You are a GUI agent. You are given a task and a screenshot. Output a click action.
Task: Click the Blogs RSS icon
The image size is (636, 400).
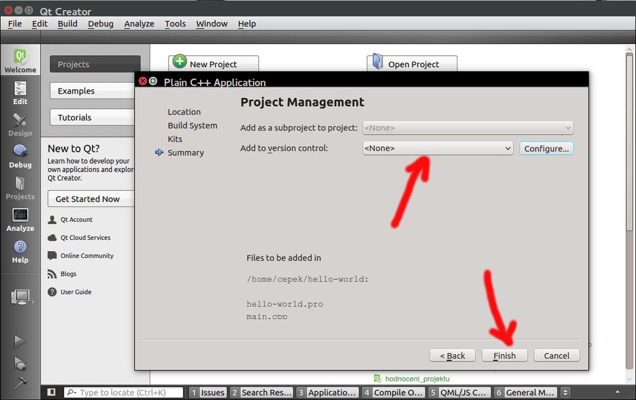52,274
